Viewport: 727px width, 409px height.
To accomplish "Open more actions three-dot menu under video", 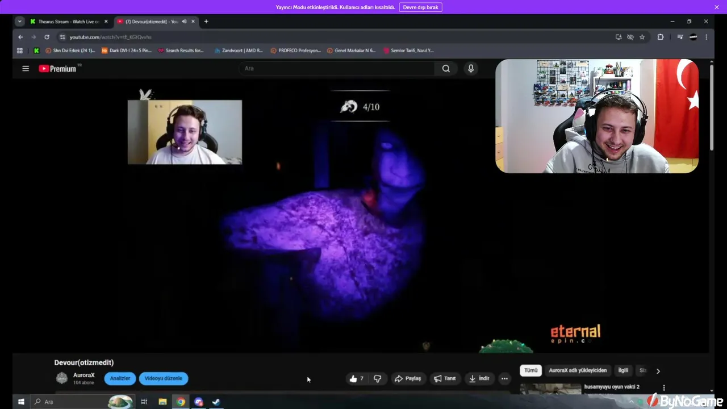I will [x=504, y=378].
